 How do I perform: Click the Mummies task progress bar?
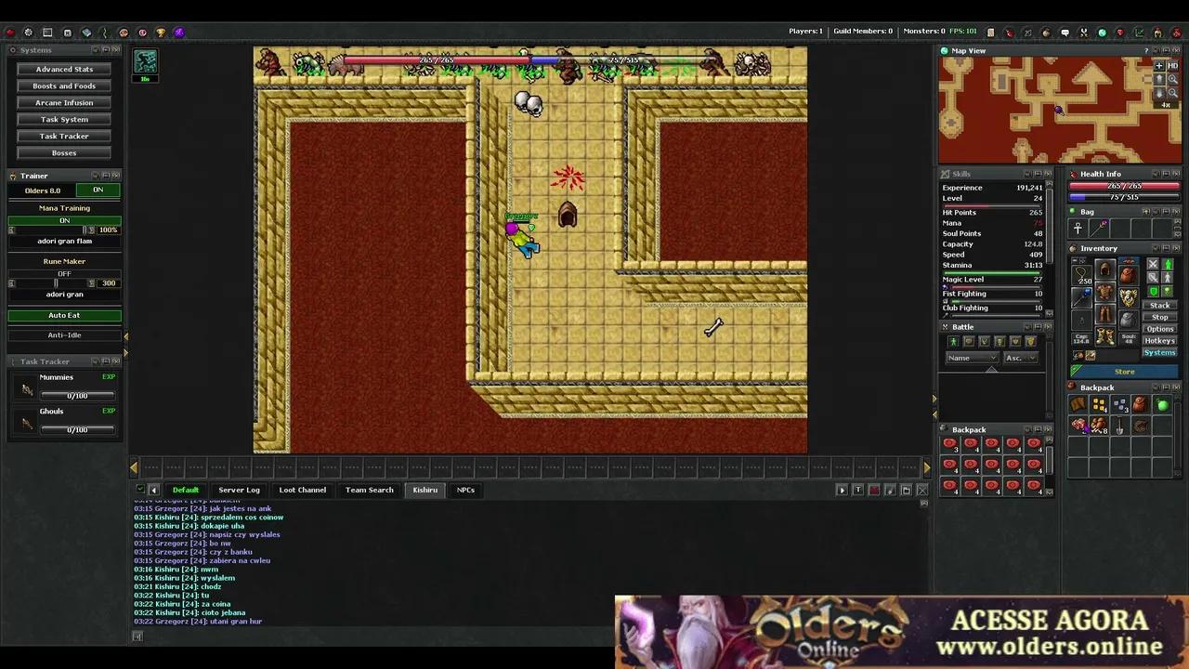[77, 396]
